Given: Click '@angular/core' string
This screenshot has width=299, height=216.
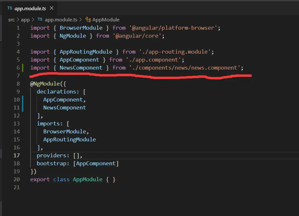Looking at the screenshot, I should tap(137, 36).
